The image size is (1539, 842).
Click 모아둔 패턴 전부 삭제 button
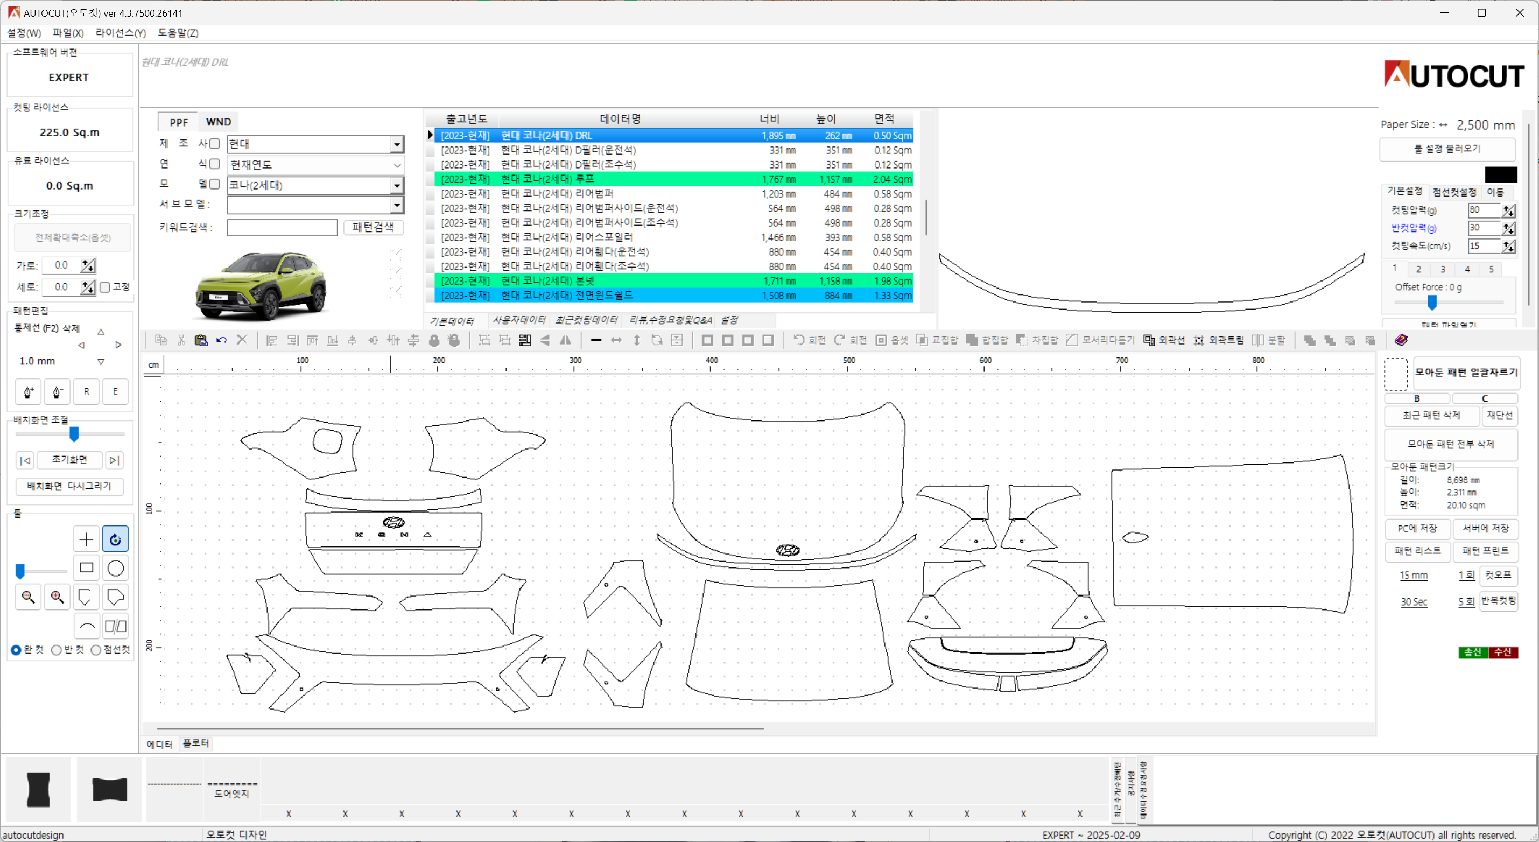pos(1451,444)
